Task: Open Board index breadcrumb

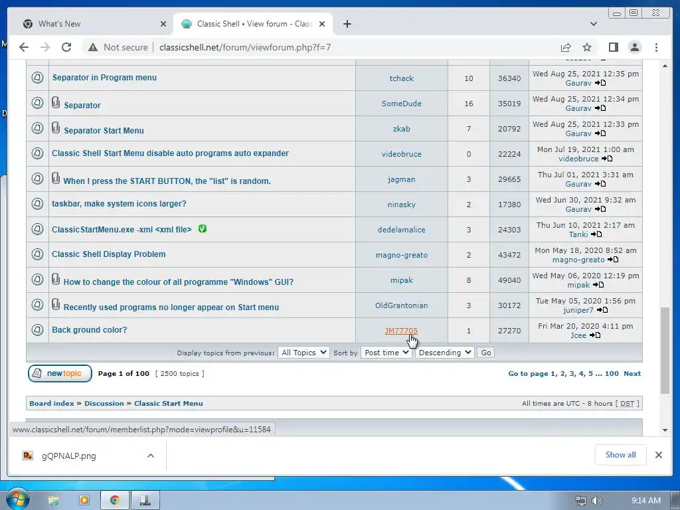Action: click(x=52, y=403)
